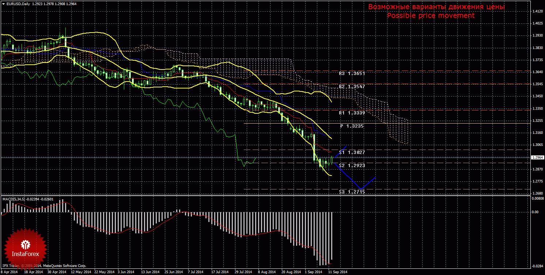Click the 8 Apr 2014 date label
Viewport: 545px width, 275px height.
(x=9, y=272)
